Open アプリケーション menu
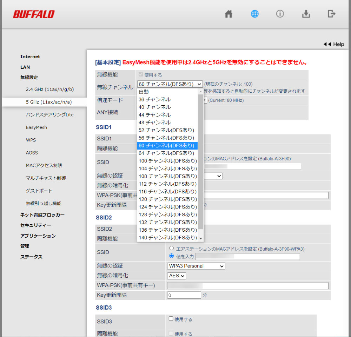 click(38, 236)
